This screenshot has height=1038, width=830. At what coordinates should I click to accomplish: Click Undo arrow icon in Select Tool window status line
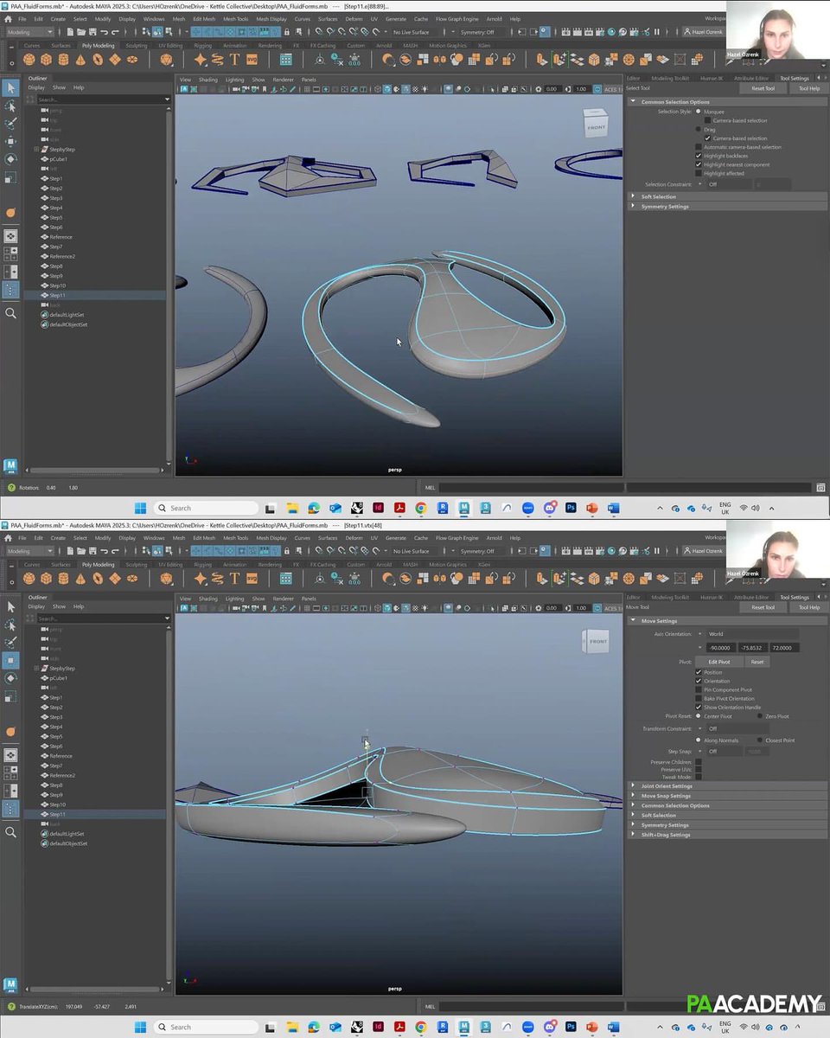click(104, 32)
